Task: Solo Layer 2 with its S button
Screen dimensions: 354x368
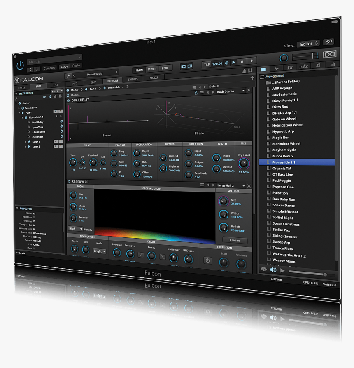Action: tap(61, 146)
